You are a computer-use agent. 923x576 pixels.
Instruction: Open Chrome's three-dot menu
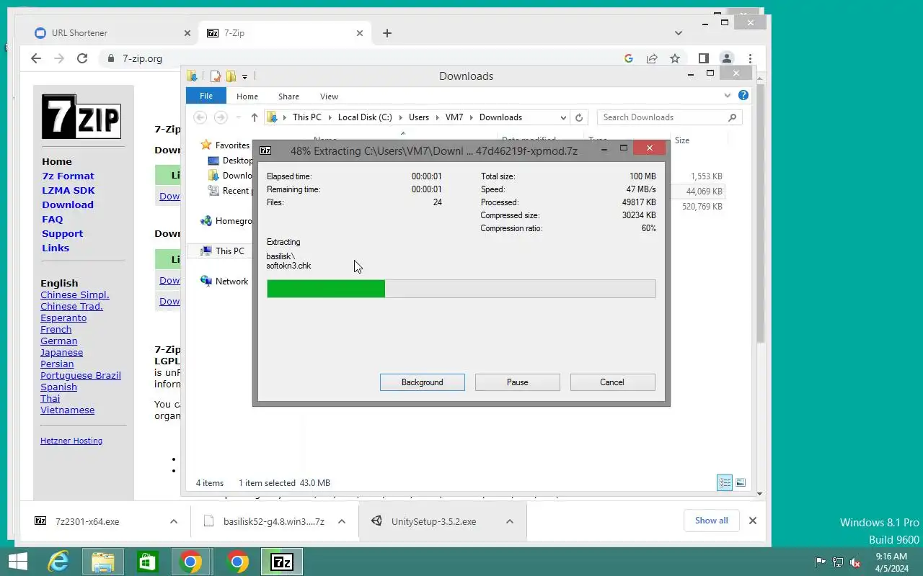[750, 58]
